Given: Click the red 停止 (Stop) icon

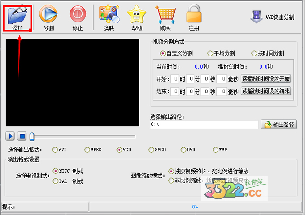Looking at the screenshot, I should pos(78,14).
